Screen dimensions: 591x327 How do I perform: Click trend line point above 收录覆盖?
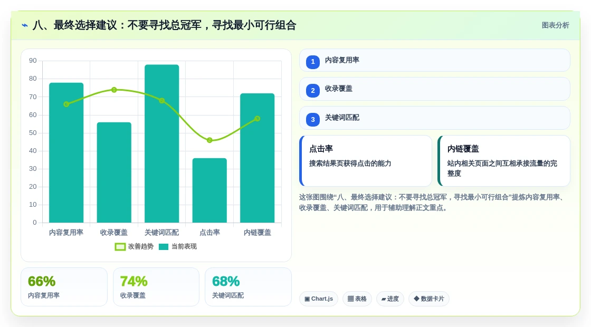[114, 90]
